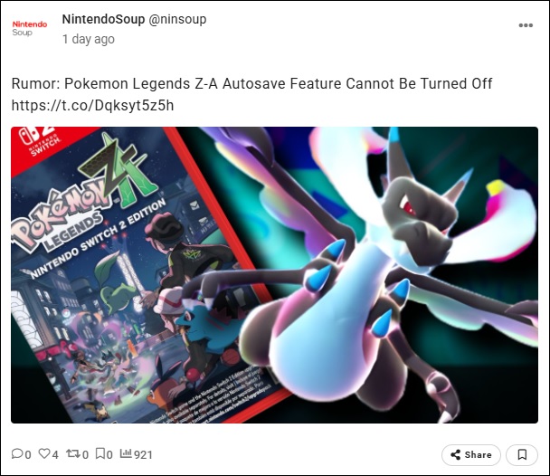
Task: Click the '1 day ago' timestamp
Action: point(89,39)
